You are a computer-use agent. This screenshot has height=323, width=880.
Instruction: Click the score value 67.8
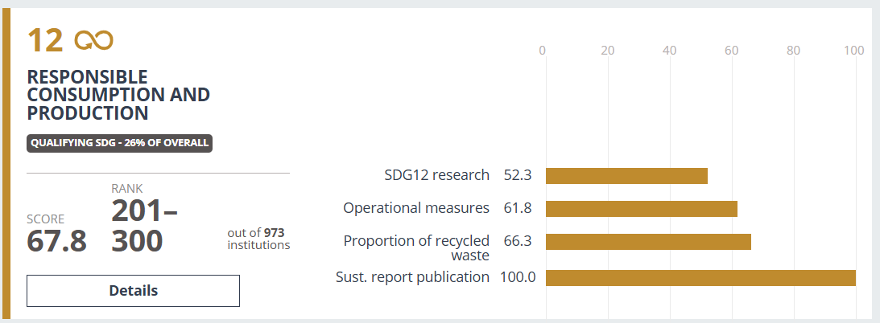tap(56, 241)
